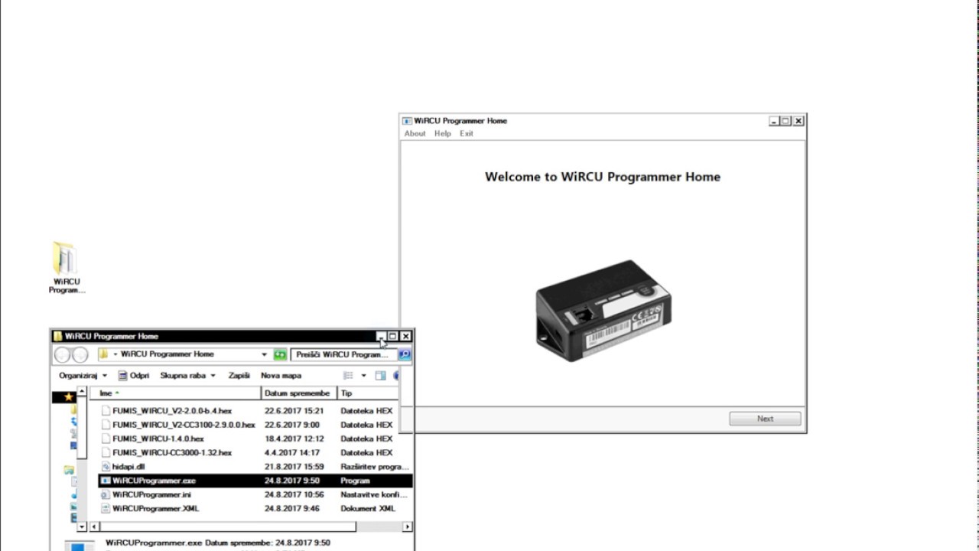Toggle the preview pane icon

point(380,376)
